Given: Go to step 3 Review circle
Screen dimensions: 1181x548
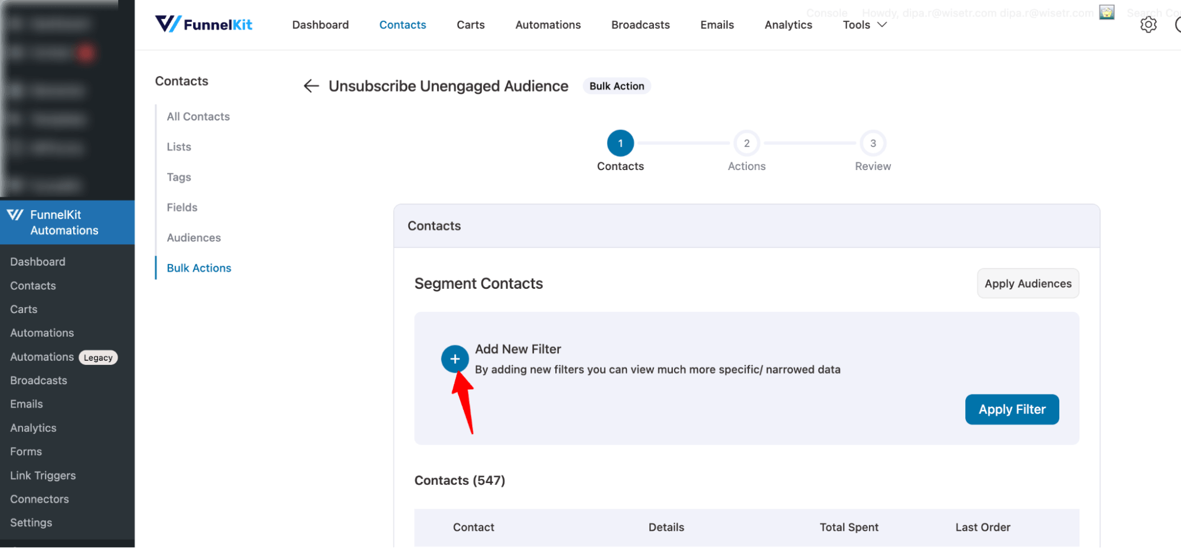Looking at the screenshot, I should pos(873,143).
